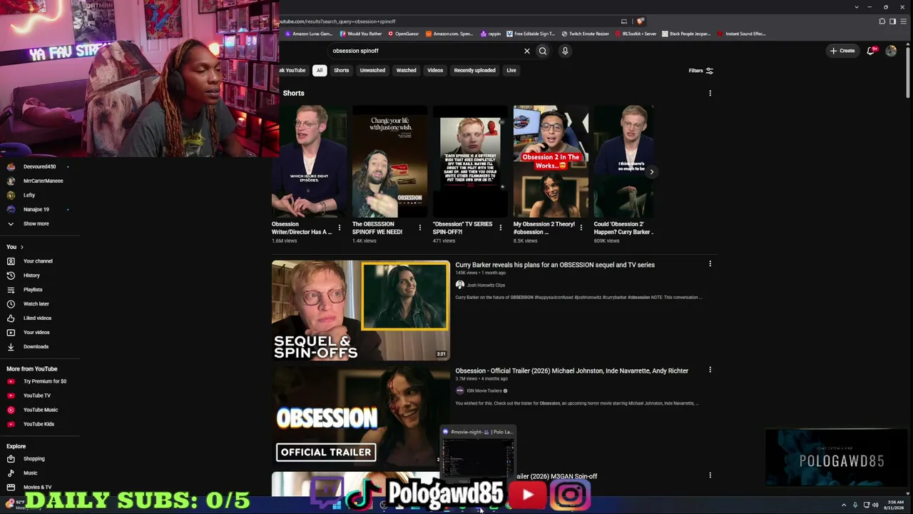Select the All filter chip
Screen dimensions: 913x514
(320, 71)
